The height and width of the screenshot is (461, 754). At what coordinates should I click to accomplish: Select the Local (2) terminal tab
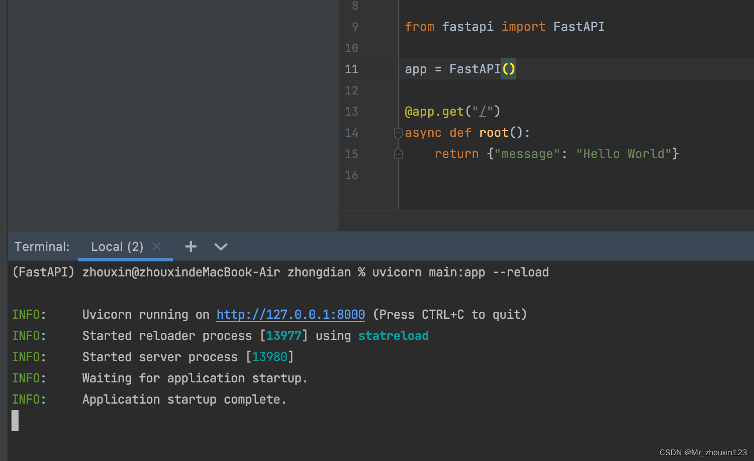click(x=117, y=246)
